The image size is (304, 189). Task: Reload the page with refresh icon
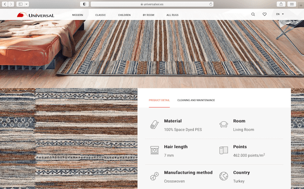point(211,4)
